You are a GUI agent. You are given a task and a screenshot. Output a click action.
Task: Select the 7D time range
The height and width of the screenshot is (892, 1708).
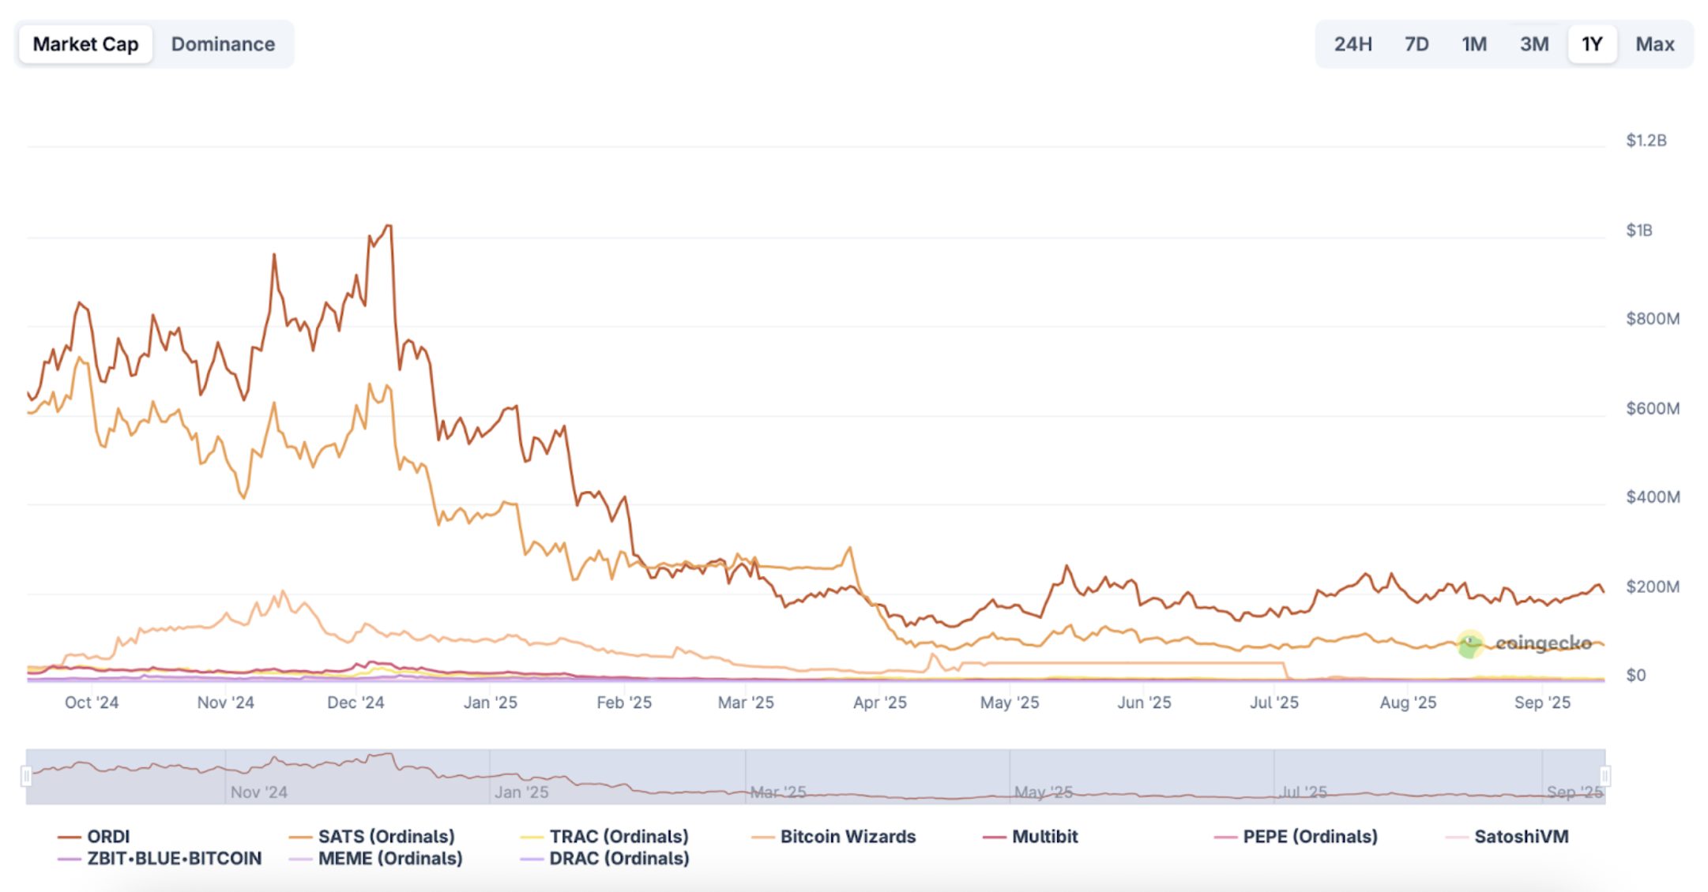point(1416,44)
